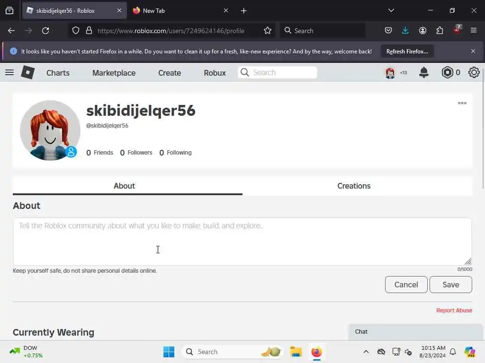The width and height of the screenshot is (485, 363).
Task: Open the Copilot preview icon in taskbar
Action: point(470,352)
